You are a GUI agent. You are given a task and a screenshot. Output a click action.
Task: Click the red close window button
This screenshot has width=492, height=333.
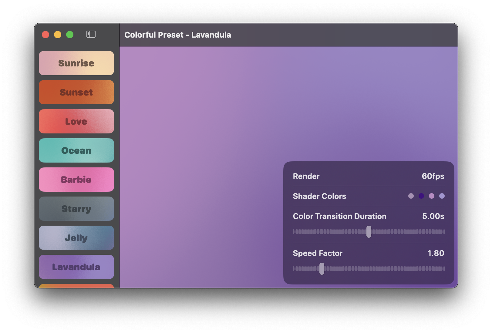pos(45,35)
